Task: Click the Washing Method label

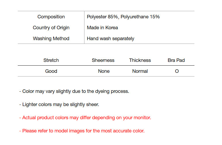Action: [x=51, y=38]
